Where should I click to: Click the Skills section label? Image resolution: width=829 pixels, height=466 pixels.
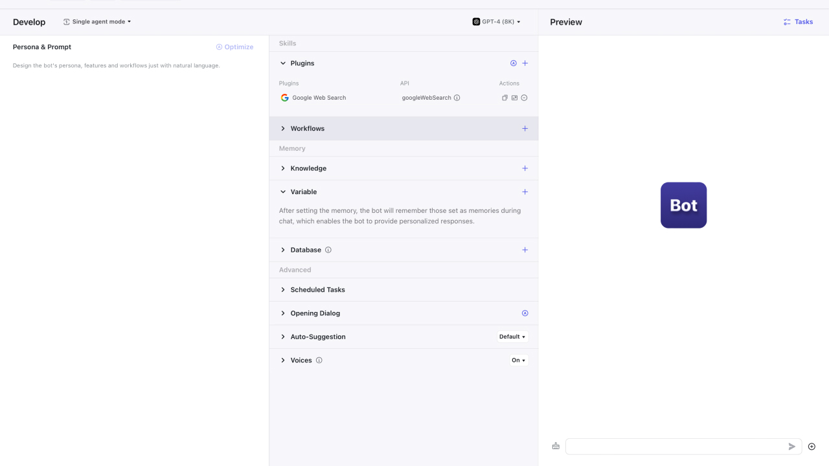tap(288, 43)
